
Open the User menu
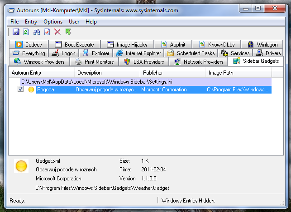[74, 22]
